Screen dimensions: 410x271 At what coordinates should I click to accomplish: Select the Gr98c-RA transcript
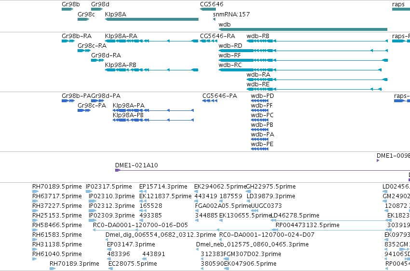click(84, 51)
